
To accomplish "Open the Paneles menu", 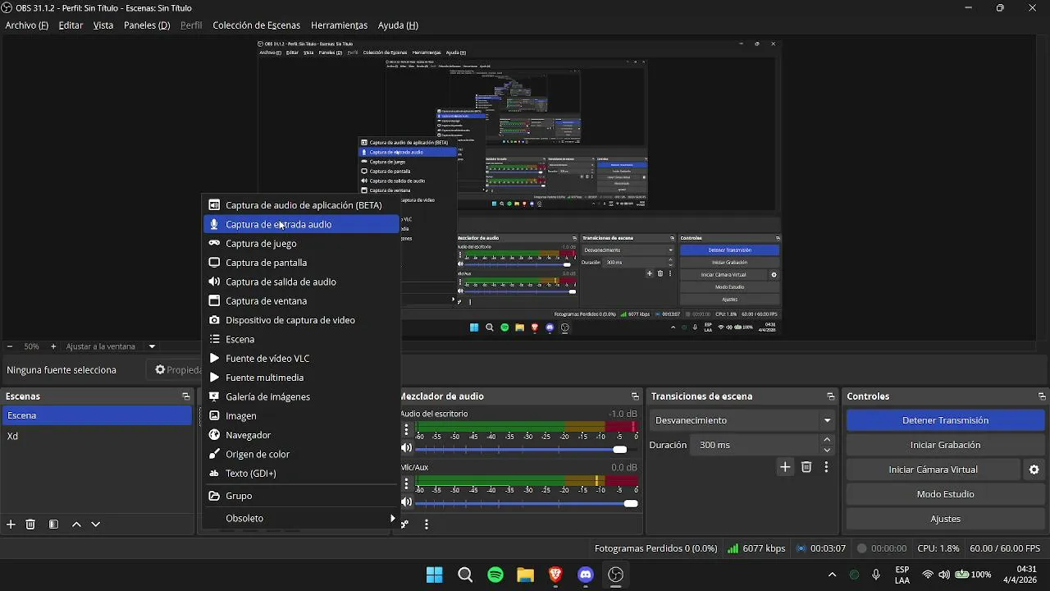I will 147,25.
